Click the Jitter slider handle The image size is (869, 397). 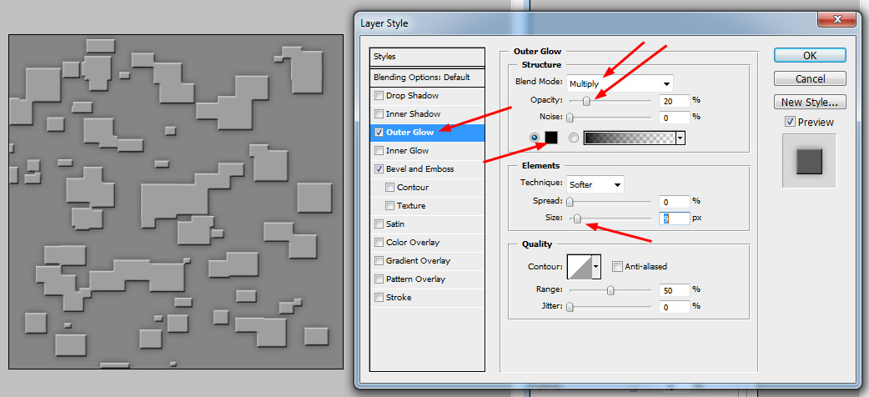[x=570, y=307]
